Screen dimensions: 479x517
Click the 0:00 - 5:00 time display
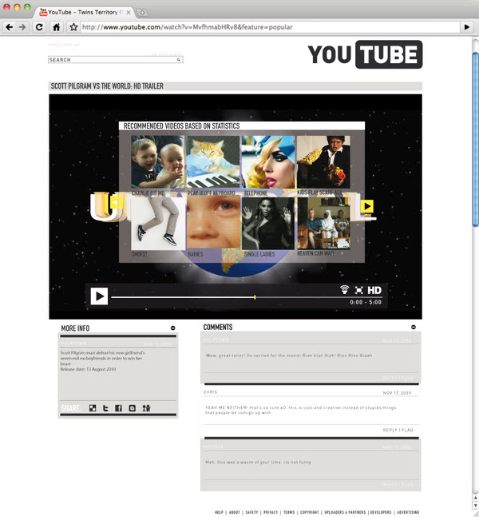pos(366,302)
